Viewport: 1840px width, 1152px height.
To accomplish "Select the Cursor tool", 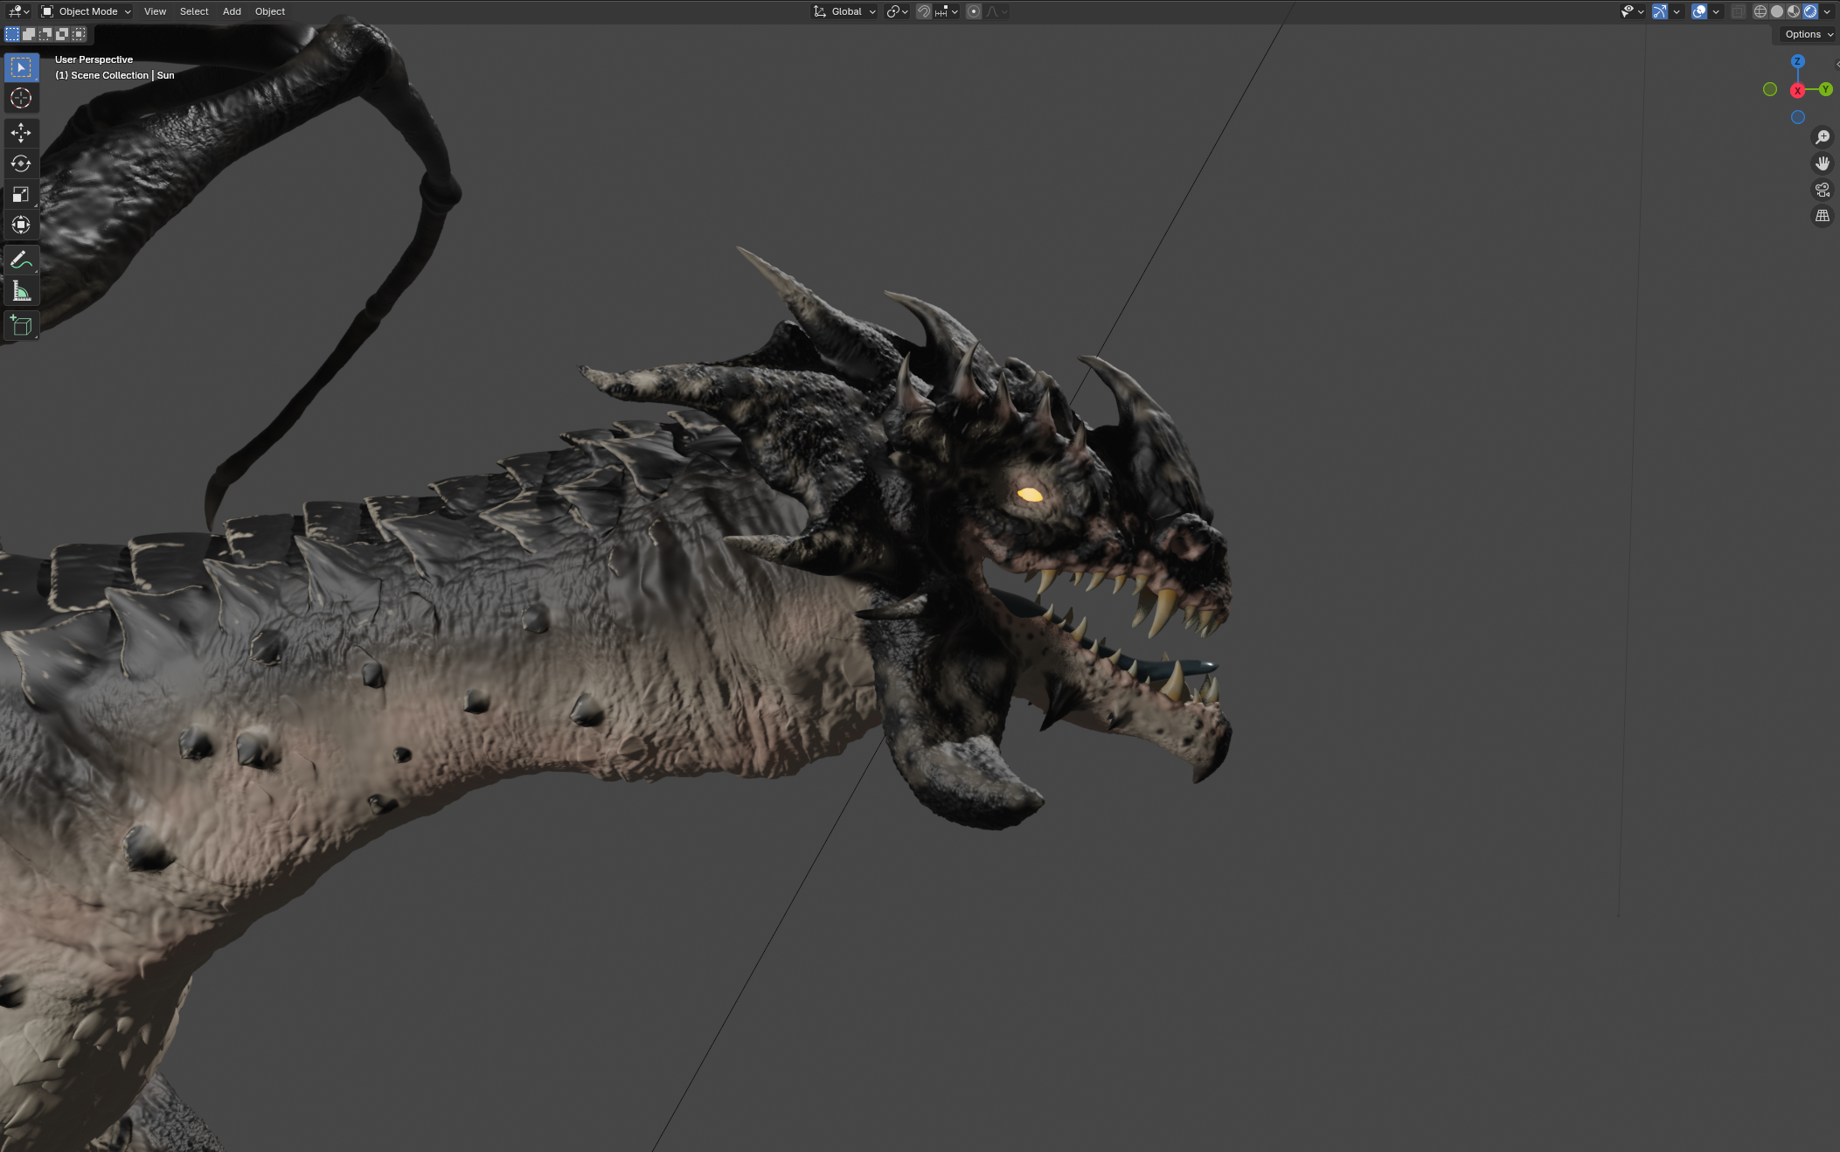I will (x=21, y=98).
